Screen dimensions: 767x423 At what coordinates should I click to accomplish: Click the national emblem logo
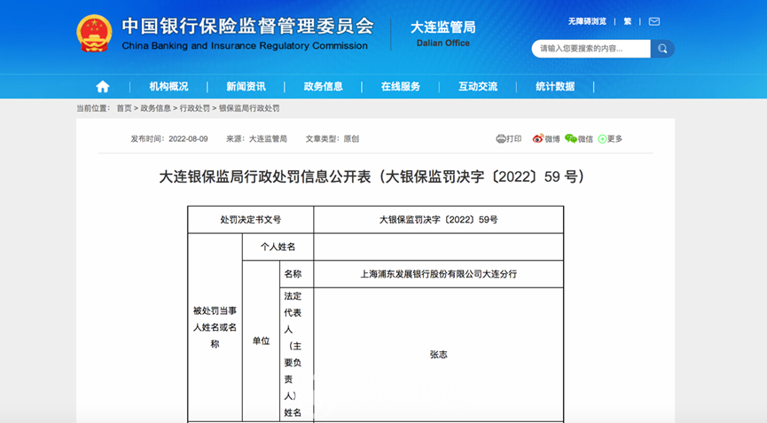[94, 33]
